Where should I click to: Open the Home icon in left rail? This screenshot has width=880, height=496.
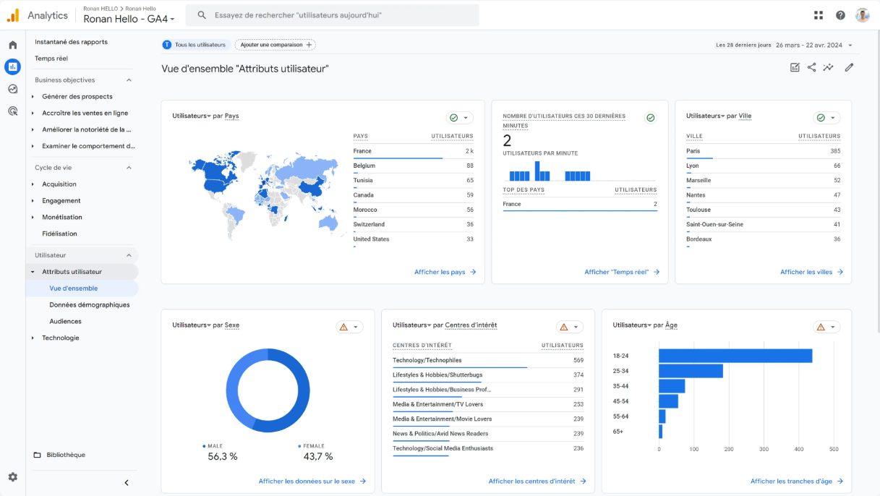pyautogui.click(x=12, y=45)
